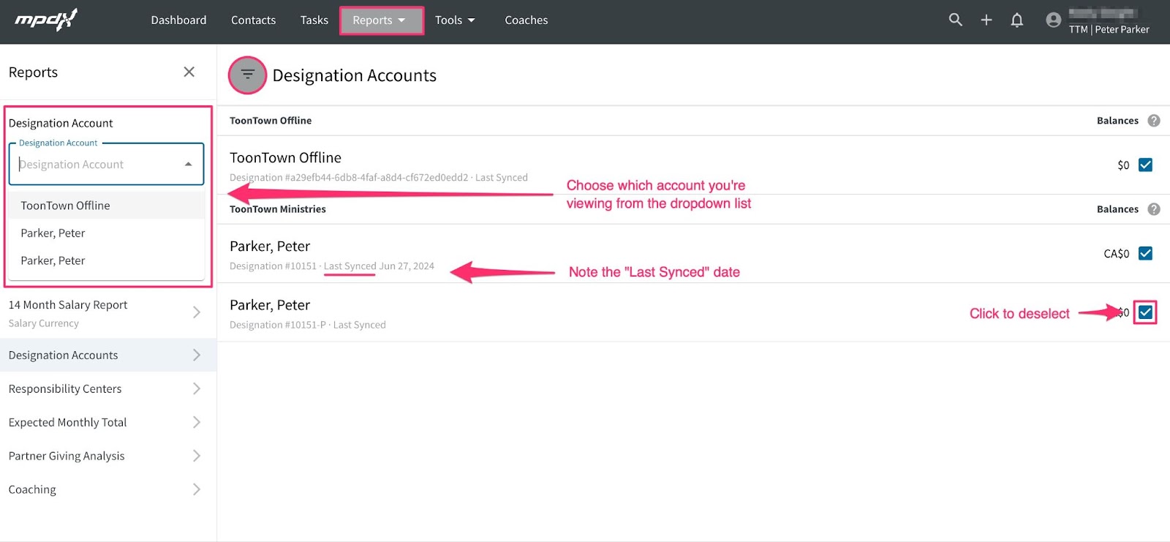Navigate to Tasks

[314, 20]
